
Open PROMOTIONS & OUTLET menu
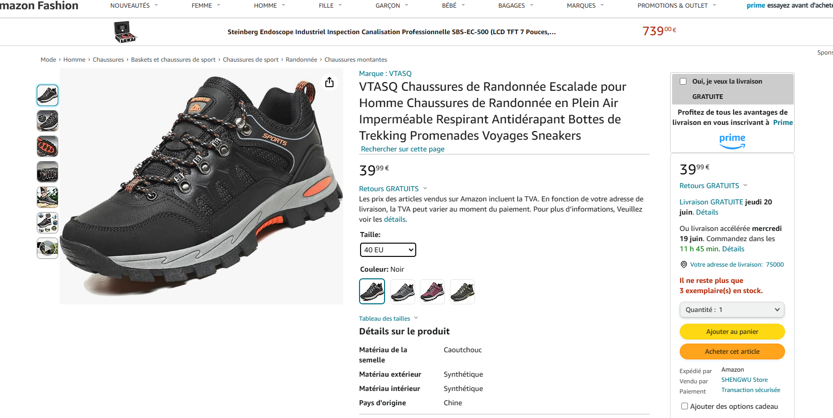[677, 6]
